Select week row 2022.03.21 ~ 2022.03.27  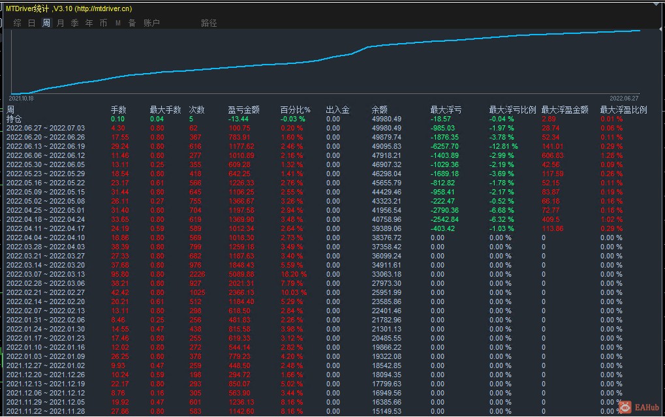click(x=46, y=256)
